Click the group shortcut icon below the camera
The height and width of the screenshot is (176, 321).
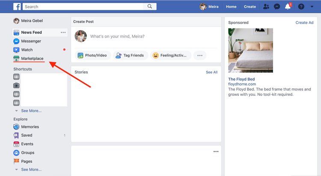coord(16,94)
